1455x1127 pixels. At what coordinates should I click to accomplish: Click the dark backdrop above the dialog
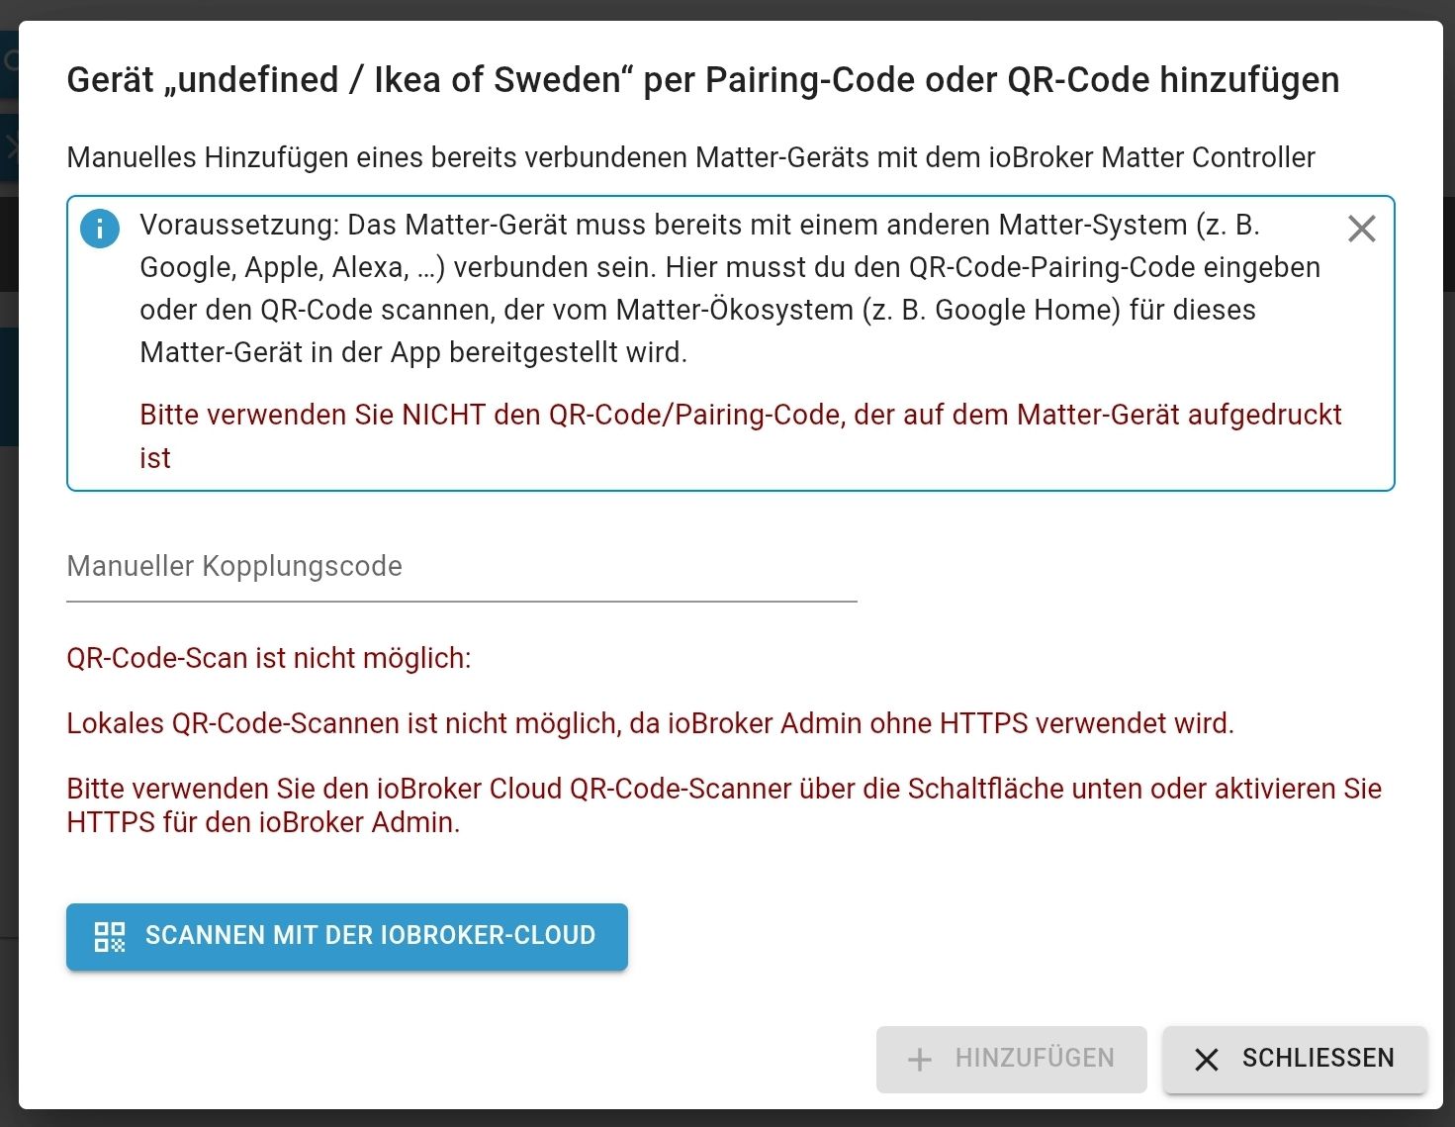click(727, 9)
